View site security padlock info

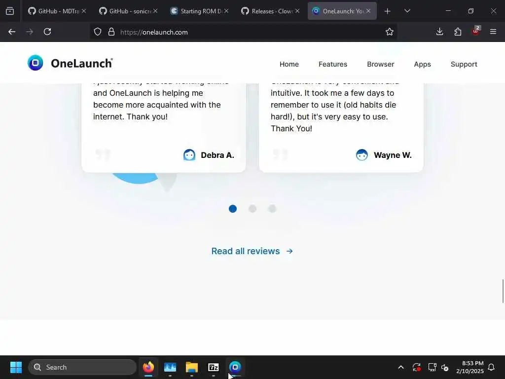[111, 32]
